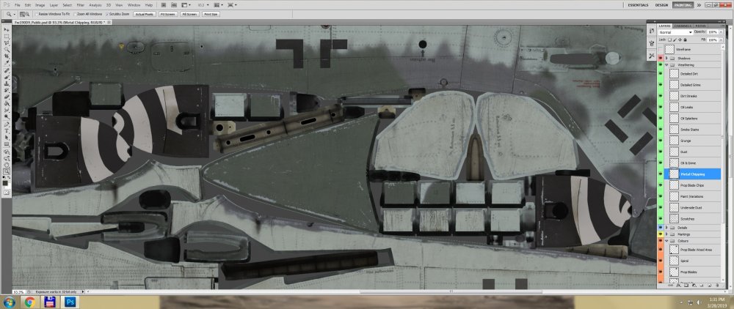The image size is (734, 309).
Task: Launch Mini Bridge from the application bar
Action: (x=174, y=4)
